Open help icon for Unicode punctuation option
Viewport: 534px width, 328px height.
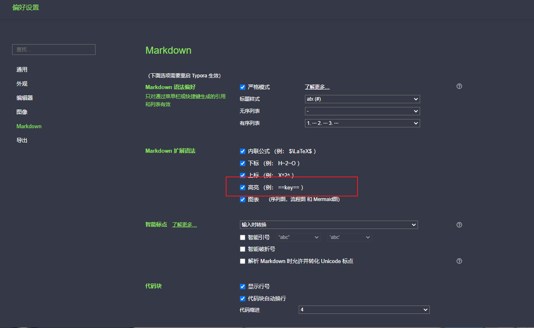(459, 261)
